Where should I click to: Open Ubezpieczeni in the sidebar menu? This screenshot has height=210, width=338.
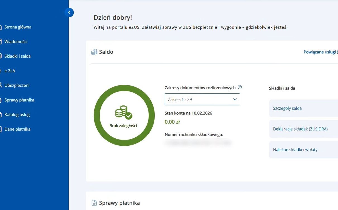point(17,85)
